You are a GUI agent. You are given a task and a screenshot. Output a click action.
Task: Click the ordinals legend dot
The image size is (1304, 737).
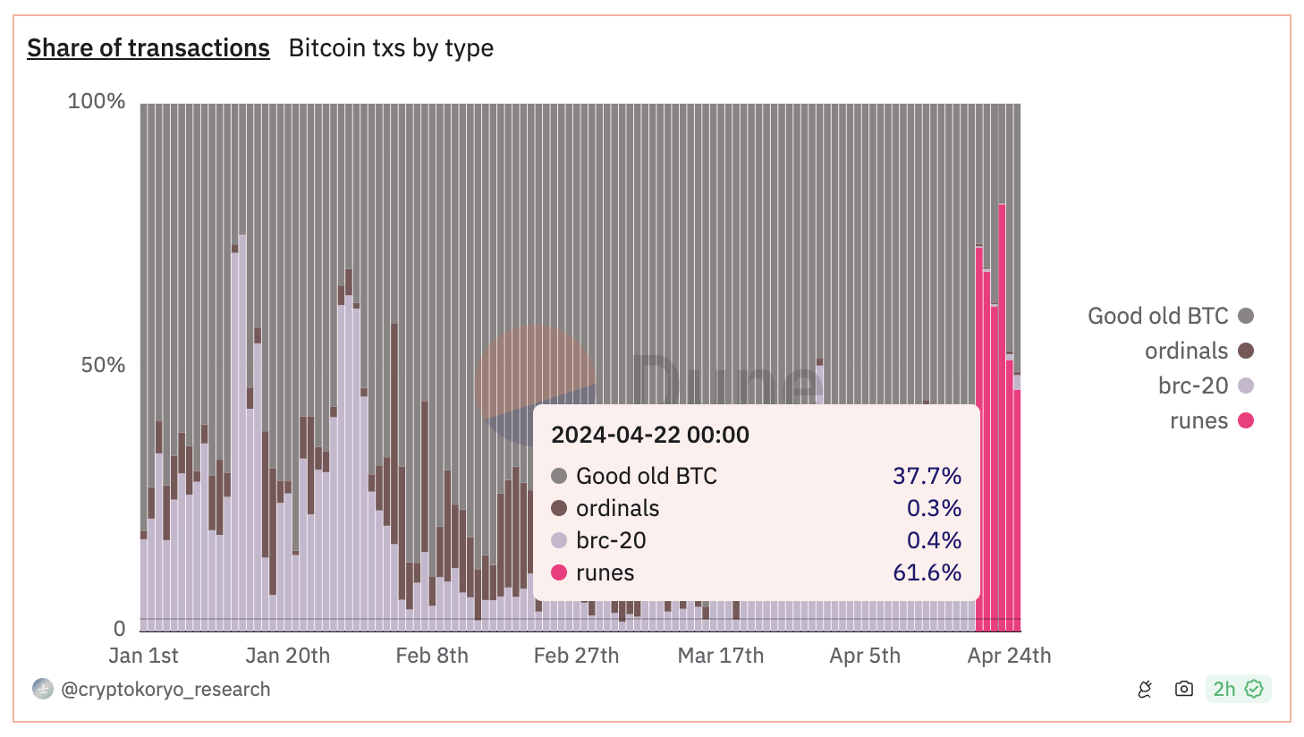(1247, 351)
